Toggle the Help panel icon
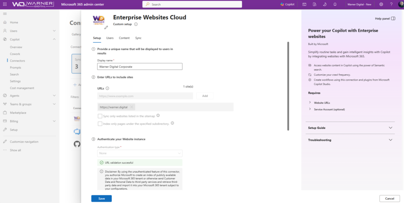Screen dimensions: 404x203 [393, 19]
